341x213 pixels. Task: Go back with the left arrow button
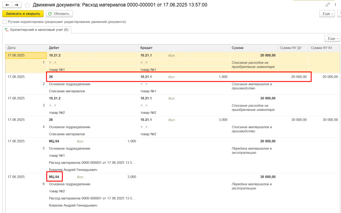pos(7,5)
